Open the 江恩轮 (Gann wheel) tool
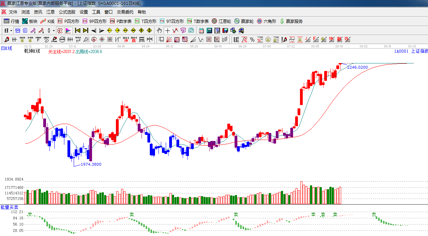This screenshot has height=236, width=428. (221, 21)
